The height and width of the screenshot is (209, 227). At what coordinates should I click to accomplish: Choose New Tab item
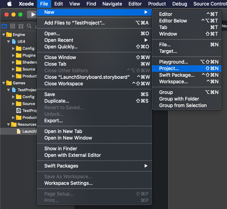pyautogui.click(x=187, y=27)
